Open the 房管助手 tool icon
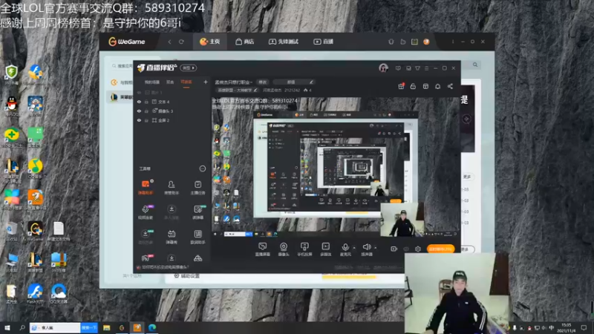 tap(172, 187)
